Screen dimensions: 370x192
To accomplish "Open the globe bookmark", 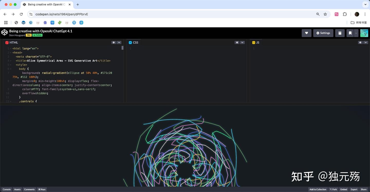I will tap(16, 23).
